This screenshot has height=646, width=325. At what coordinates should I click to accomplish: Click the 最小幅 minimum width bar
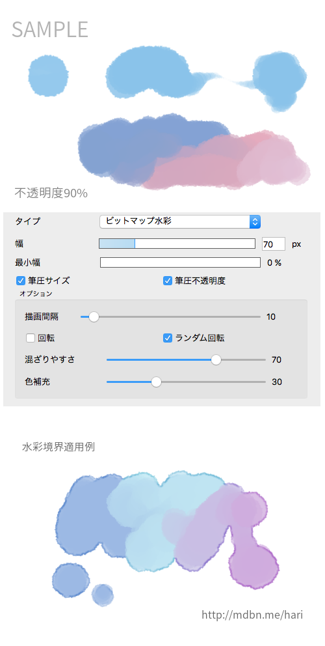point(180,262)
